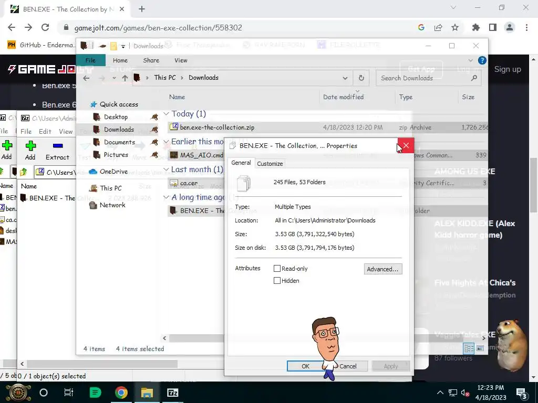The height and width of the screenshot is (403, 538).
Task: Show hidden system tray icons
Action: point(440,393)
